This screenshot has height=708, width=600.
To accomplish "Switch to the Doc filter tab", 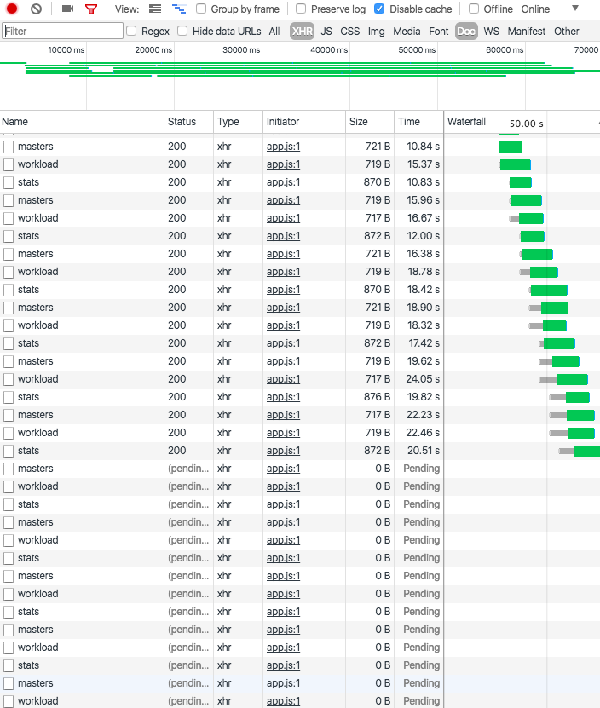I will (x=465, y=31).
